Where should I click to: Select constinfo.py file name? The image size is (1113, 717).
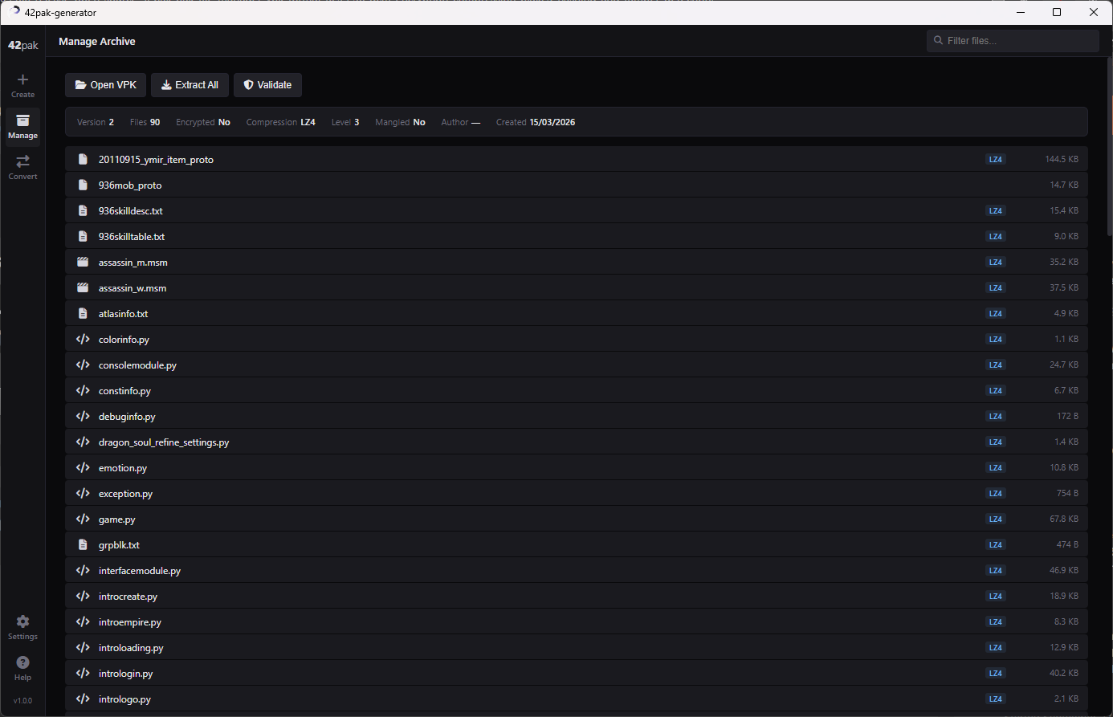[124, 391]
